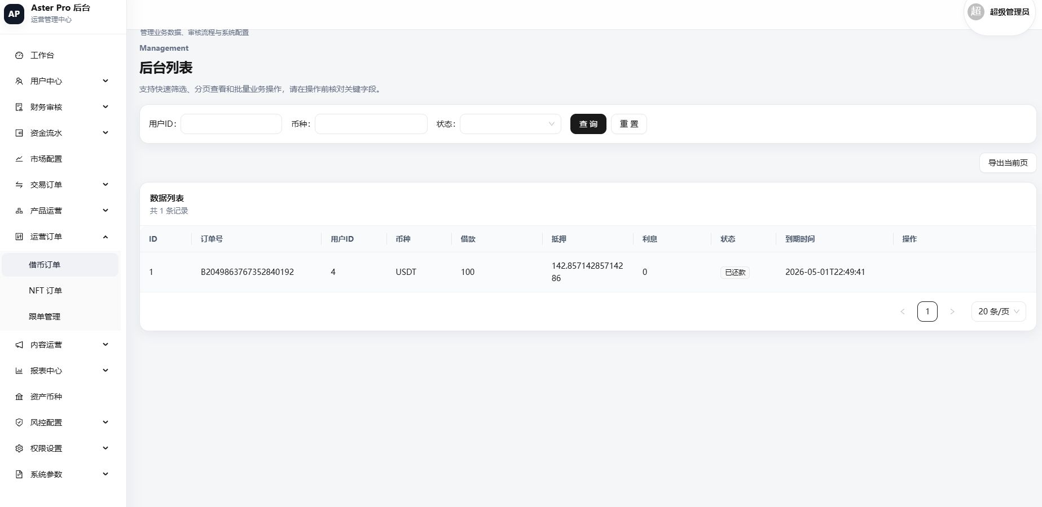The width and height of the screenshot is (1042, 507).
Task: Click the 工作台 dashboard icon
Action: click(19, 55)
